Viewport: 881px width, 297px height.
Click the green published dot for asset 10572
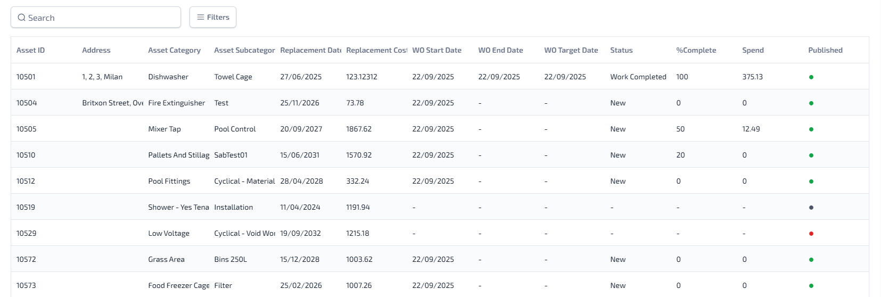point(811,260)
